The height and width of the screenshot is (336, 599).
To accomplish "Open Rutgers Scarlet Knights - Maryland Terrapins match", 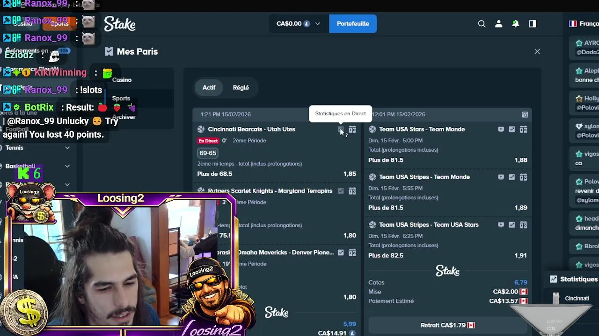I will tap(270, 191).
